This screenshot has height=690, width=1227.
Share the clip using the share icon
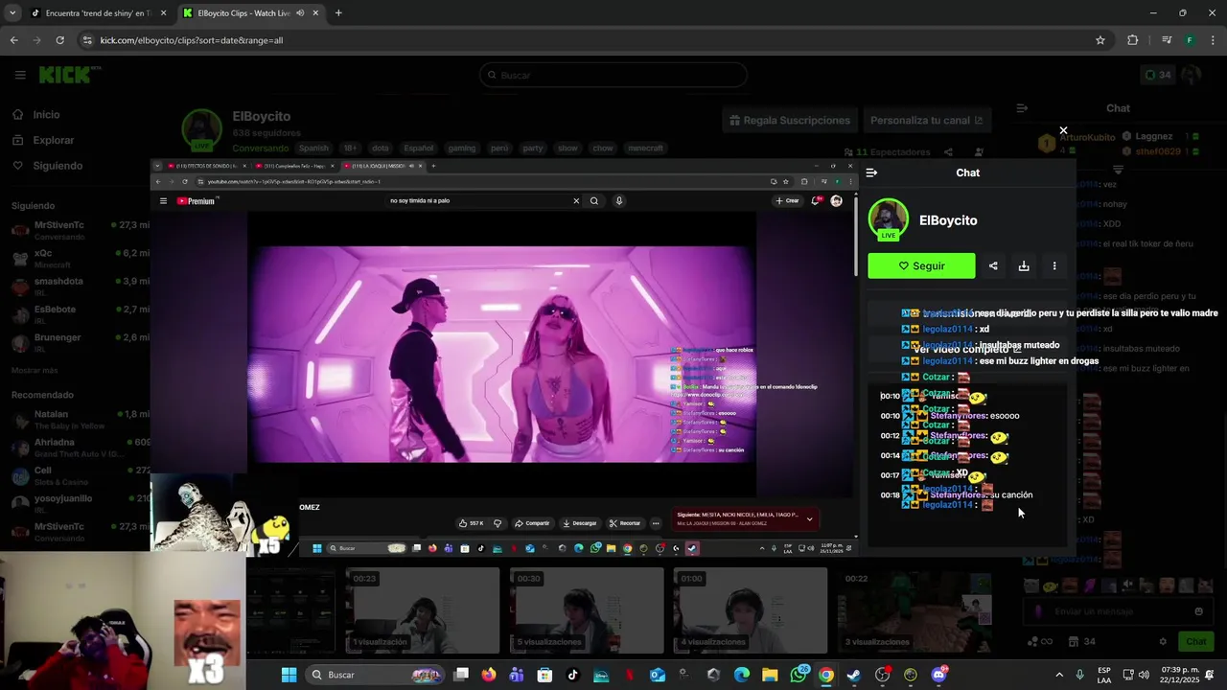[993, 266]
